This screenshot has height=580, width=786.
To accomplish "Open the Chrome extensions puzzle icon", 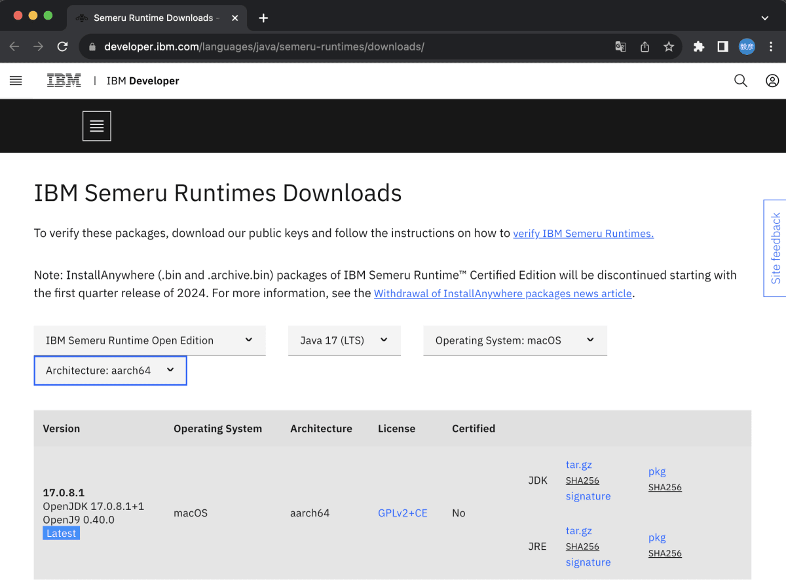I will [698, 46].
